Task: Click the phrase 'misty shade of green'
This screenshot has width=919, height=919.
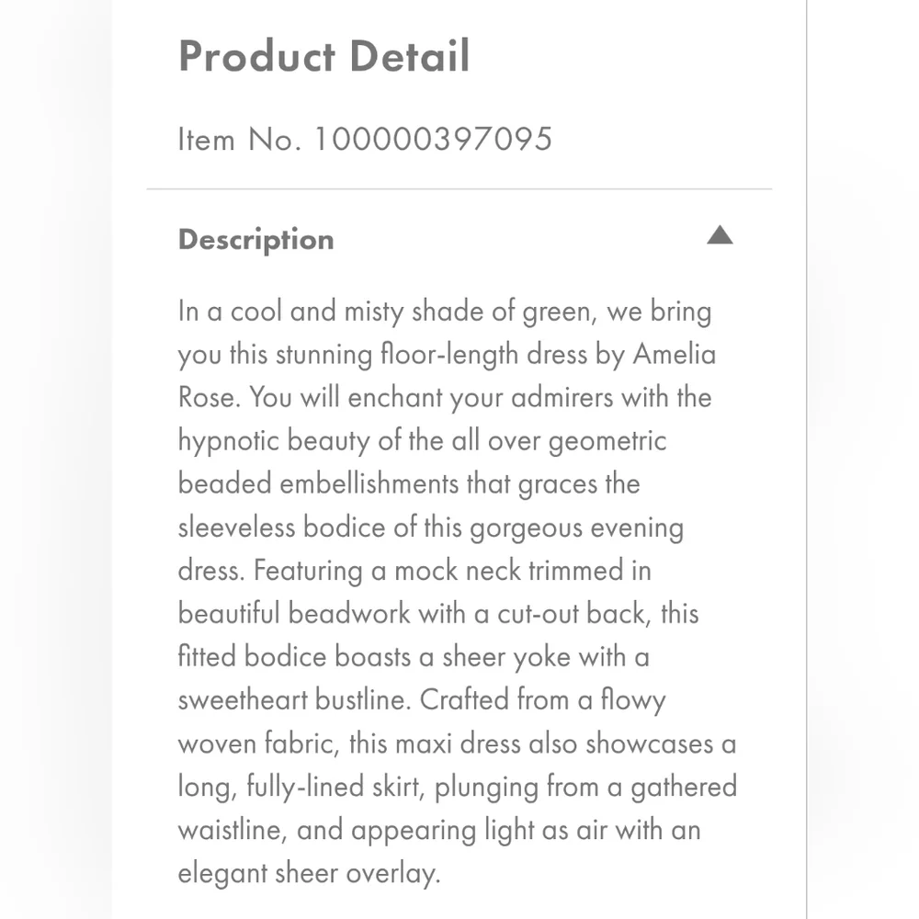Action: (x=471, y=312)
